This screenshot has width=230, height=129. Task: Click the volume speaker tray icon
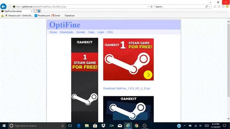[201, 126]
